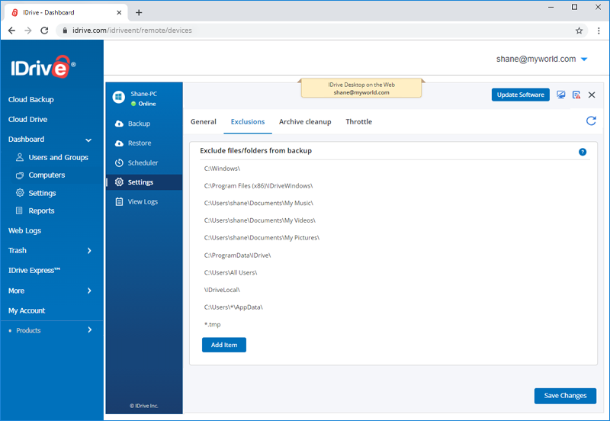Click the IDrive Desktop on the Web banner

point(361,88)
